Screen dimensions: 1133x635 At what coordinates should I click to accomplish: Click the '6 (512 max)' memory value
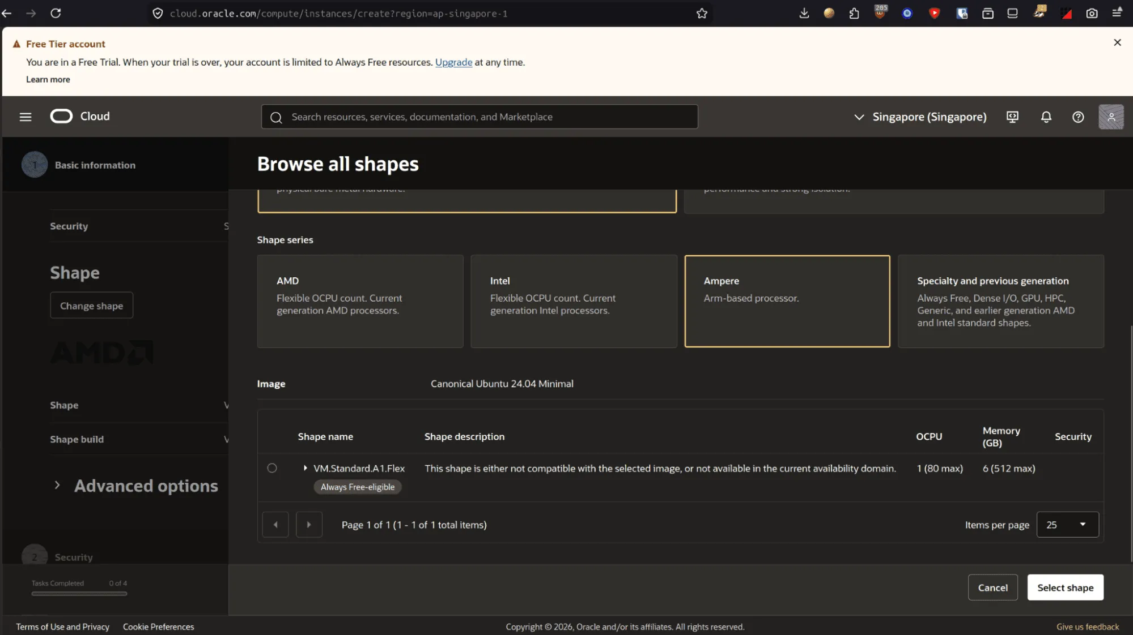pyautogui.click(x=1009, y=468)
